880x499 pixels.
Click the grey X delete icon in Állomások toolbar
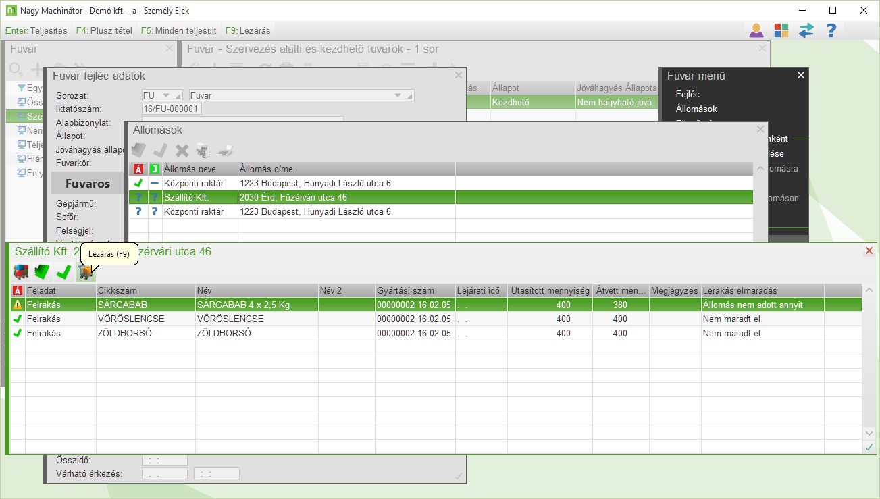(x=182, y=151)
